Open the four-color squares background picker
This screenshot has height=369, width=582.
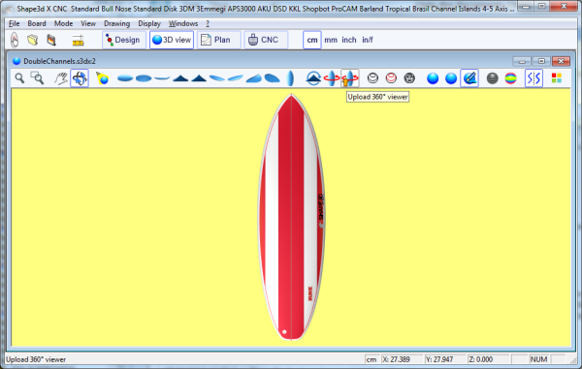(x=557, y=78)
